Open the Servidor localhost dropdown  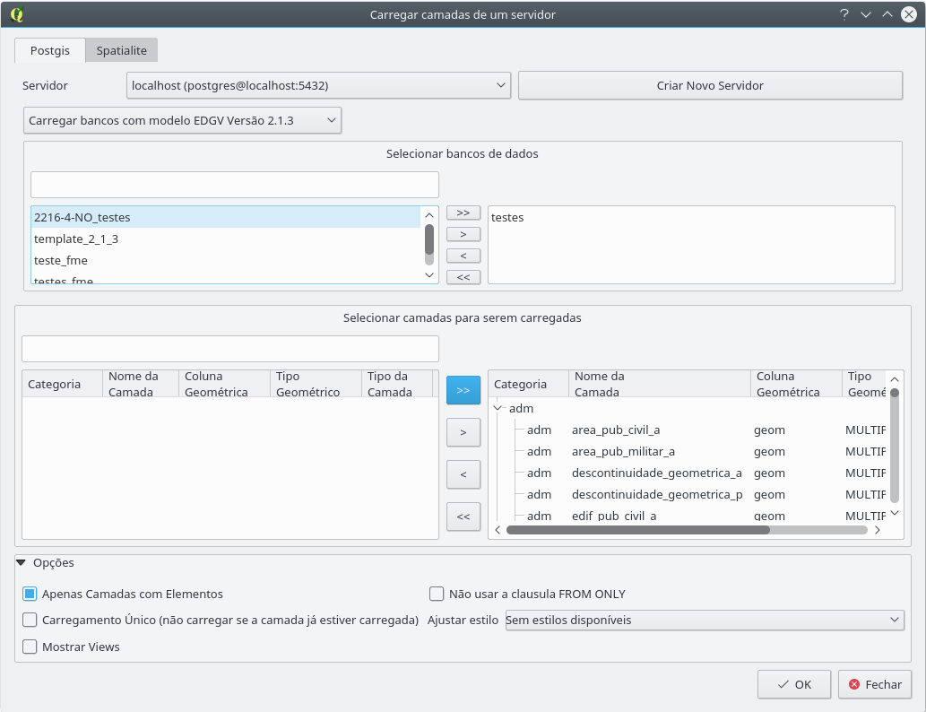[318, 86]
